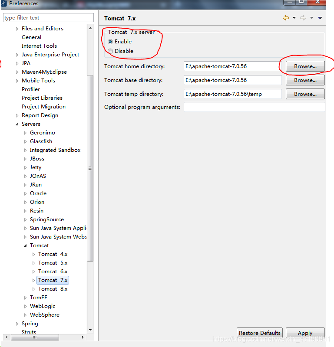Expand the Maven4MyEclipse node
334x347 pixels.
point(17,72)
